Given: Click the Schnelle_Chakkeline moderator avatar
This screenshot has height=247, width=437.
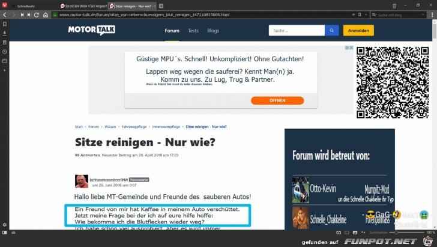Looking at the screenshot, I should coord(300,218).
